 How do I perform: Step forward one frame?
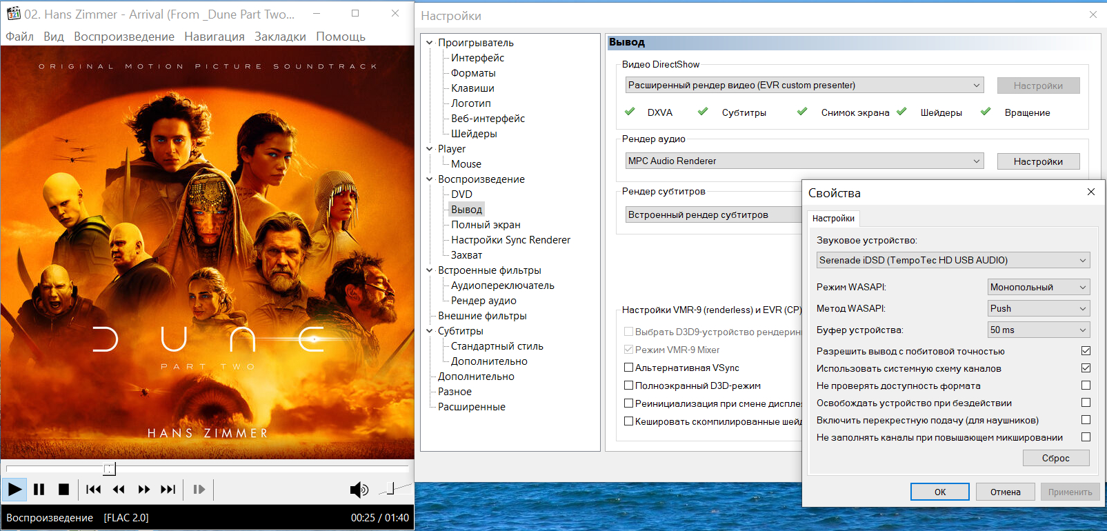pyautogui.click(x=199, y=490)
